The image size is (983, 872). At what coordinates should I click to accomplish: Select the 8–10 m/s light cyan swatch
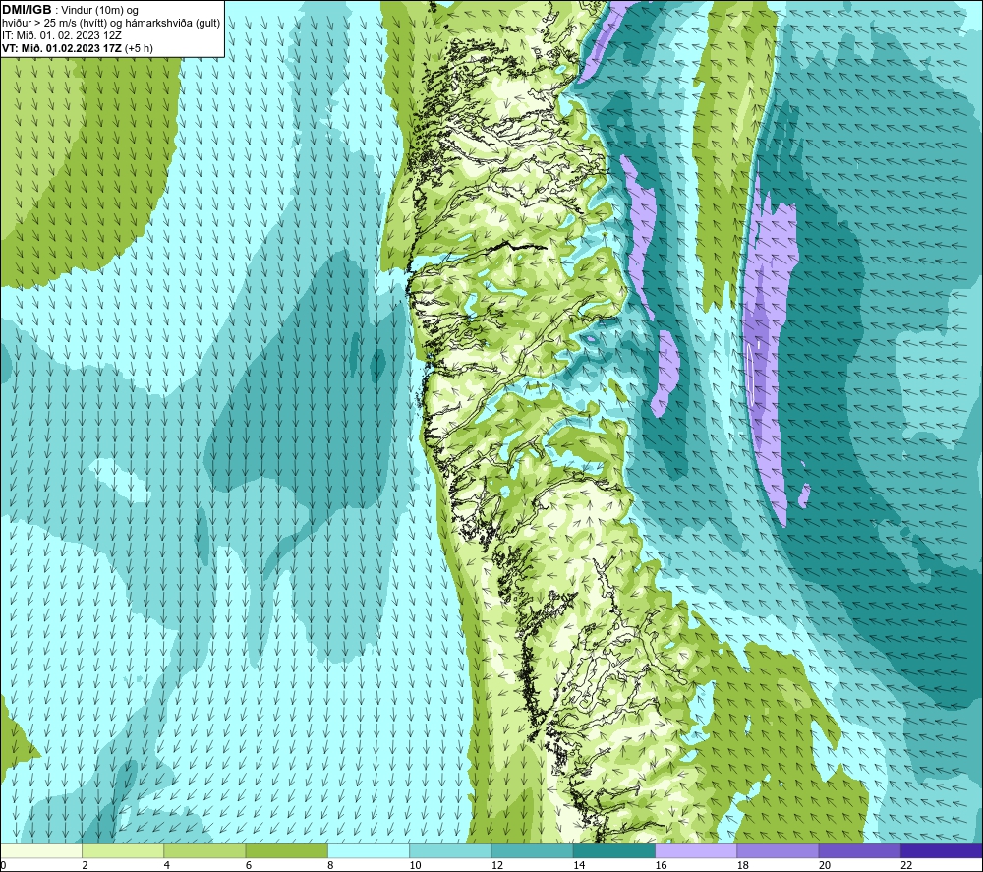tap(369, 850)
